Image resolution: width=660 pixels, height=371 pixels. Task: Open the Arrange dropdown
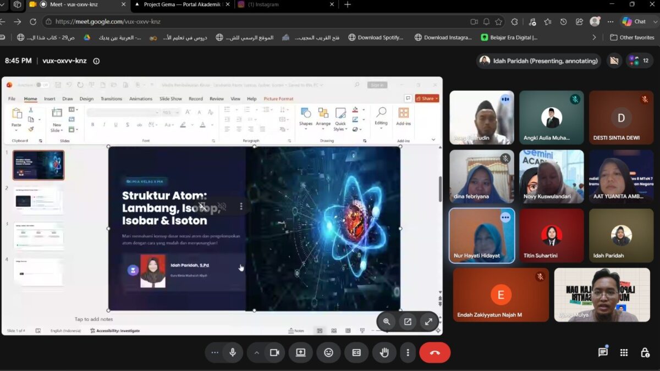tap(323, 119)
